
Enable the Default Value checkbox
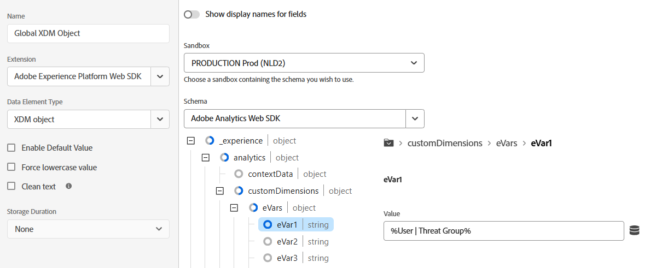tap(11, 148)
